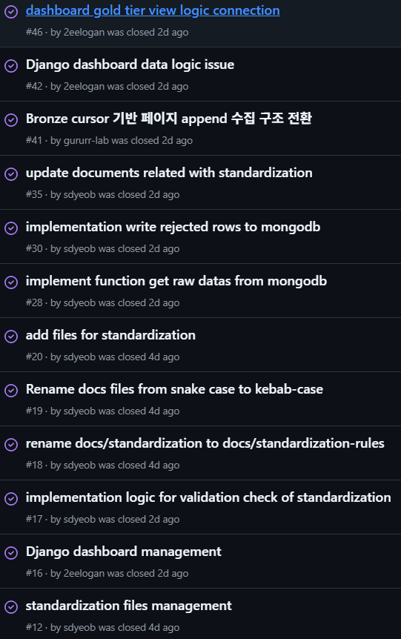Open implement function get raw datas issue
The image size is (401, 639).
click(176, 281)
